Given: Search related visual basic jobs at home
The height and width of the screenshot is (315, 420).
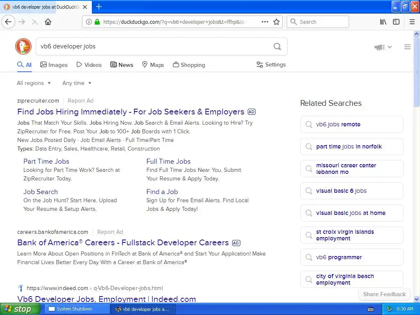Looking at the screenshot, I should coord(352,213).
